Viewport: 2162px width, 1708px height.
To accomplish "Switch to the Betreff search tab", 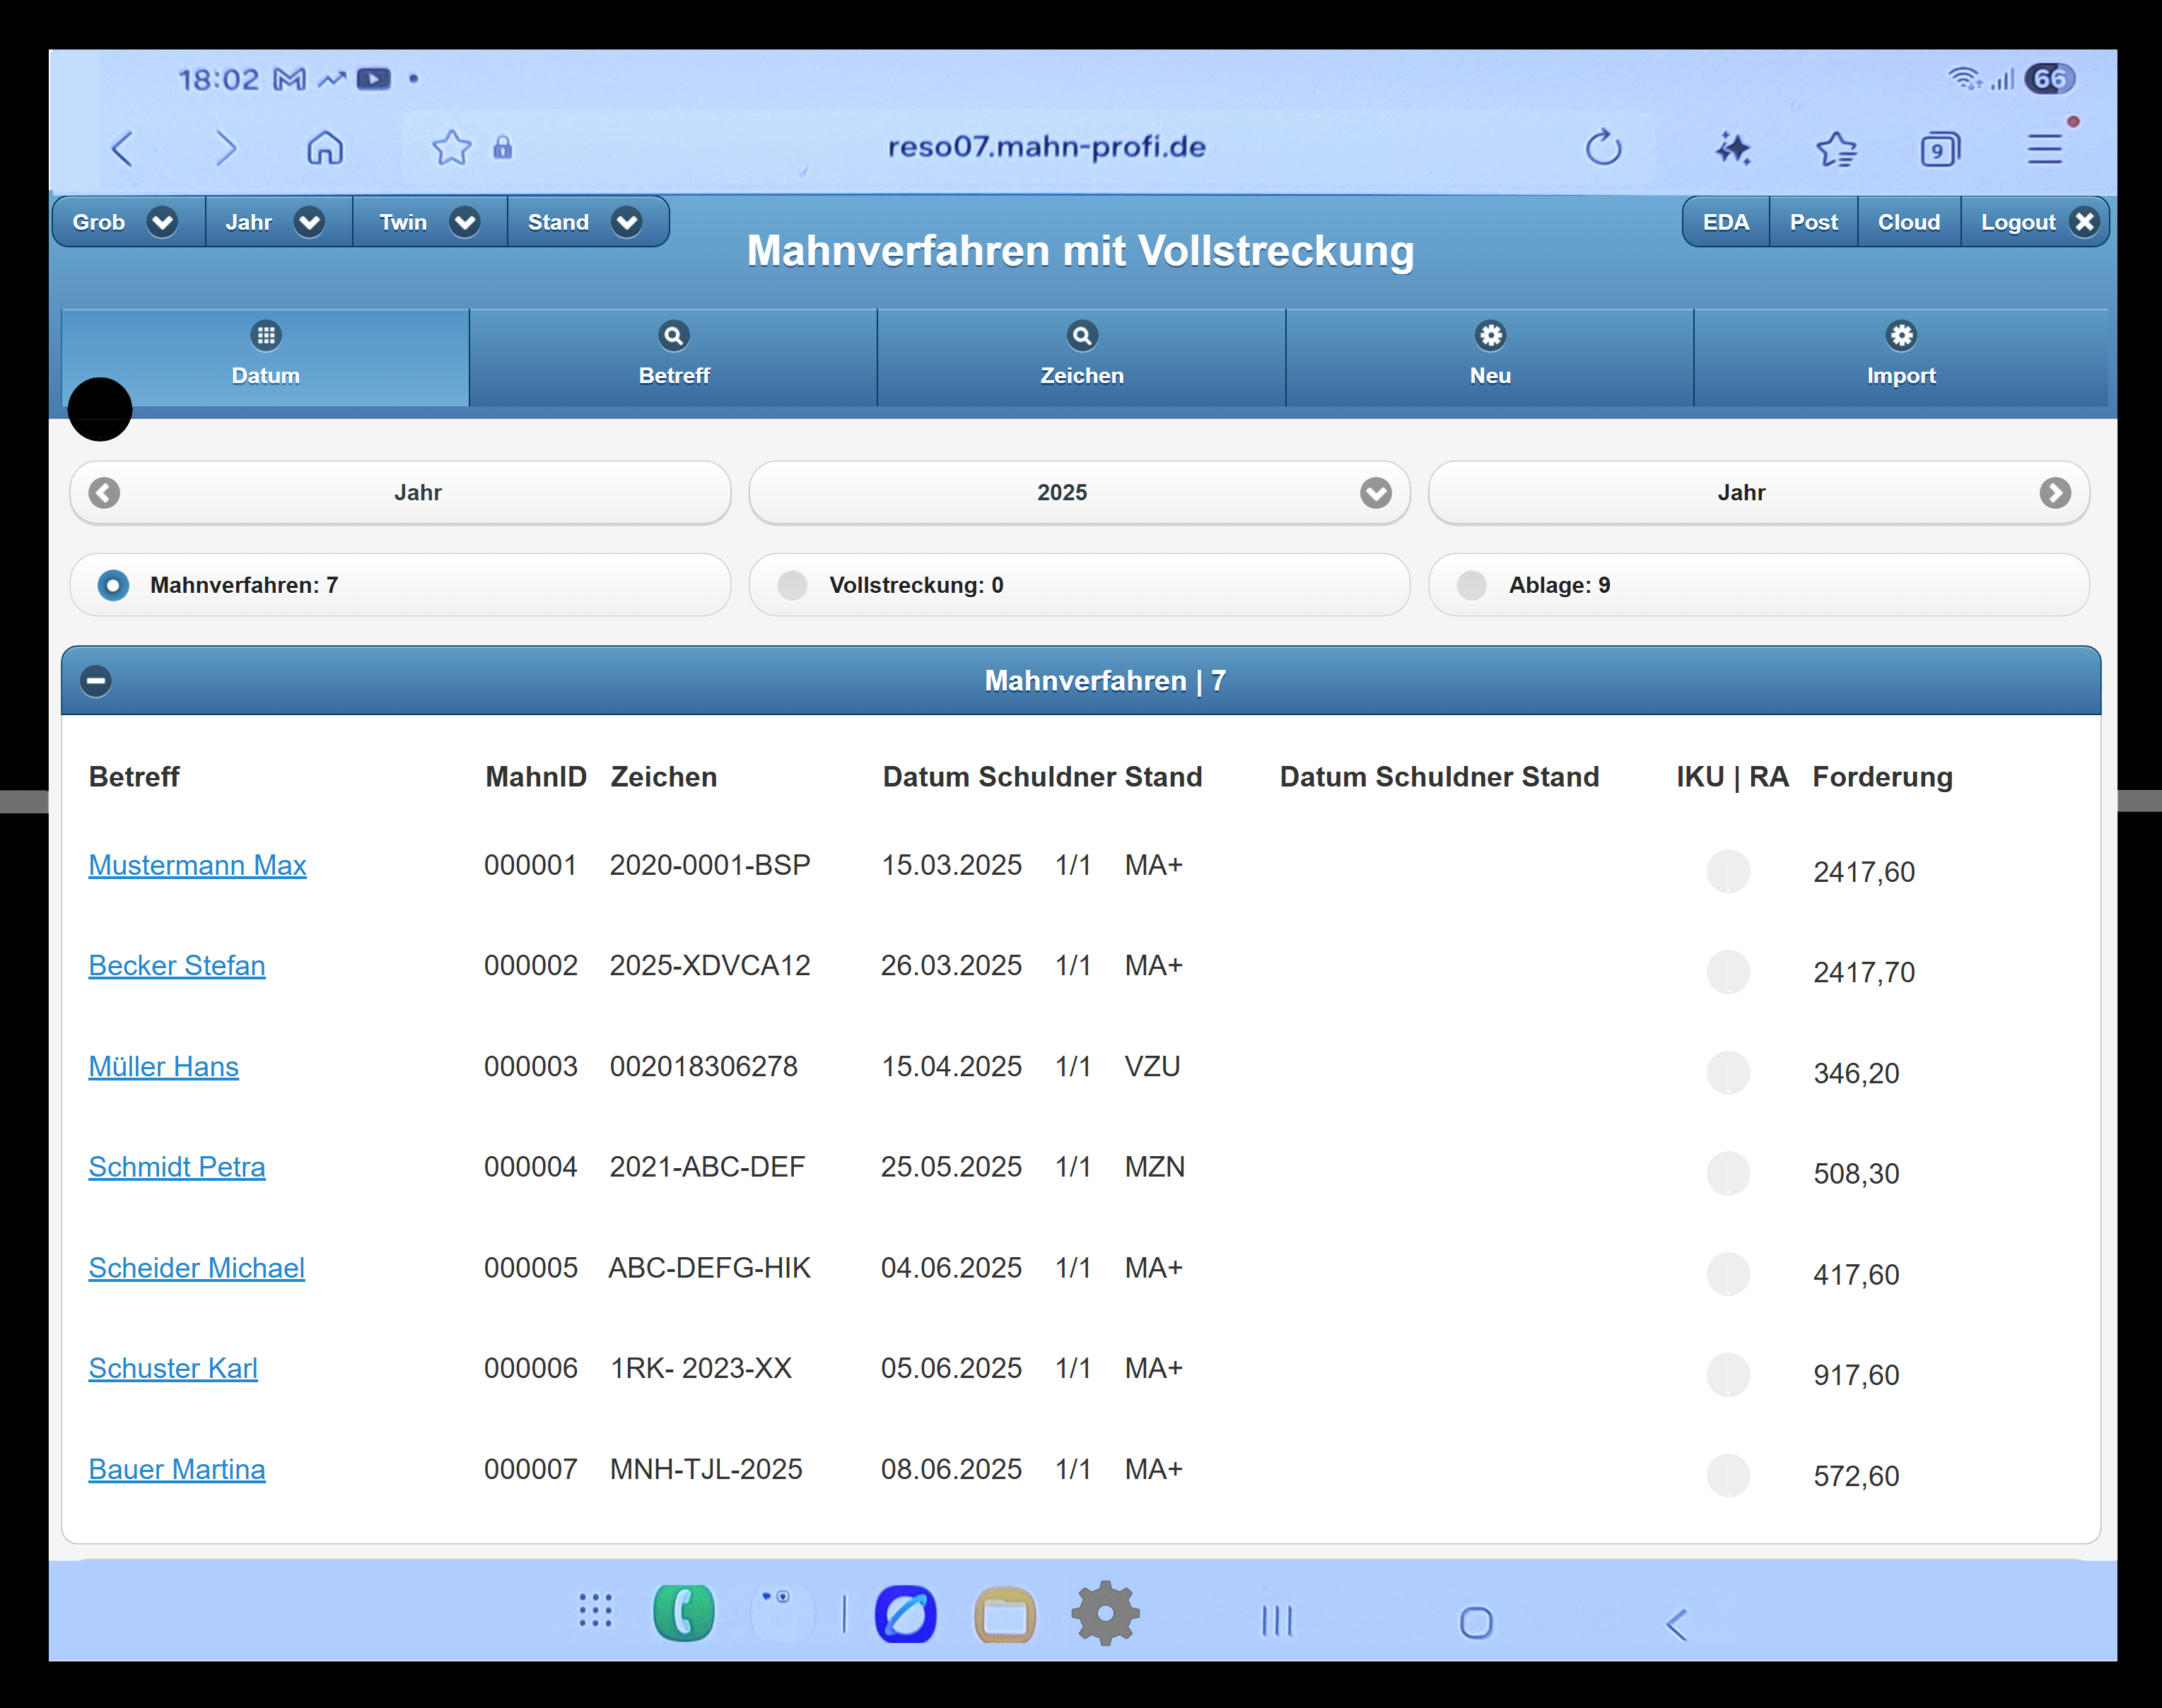I will point(673,355).
